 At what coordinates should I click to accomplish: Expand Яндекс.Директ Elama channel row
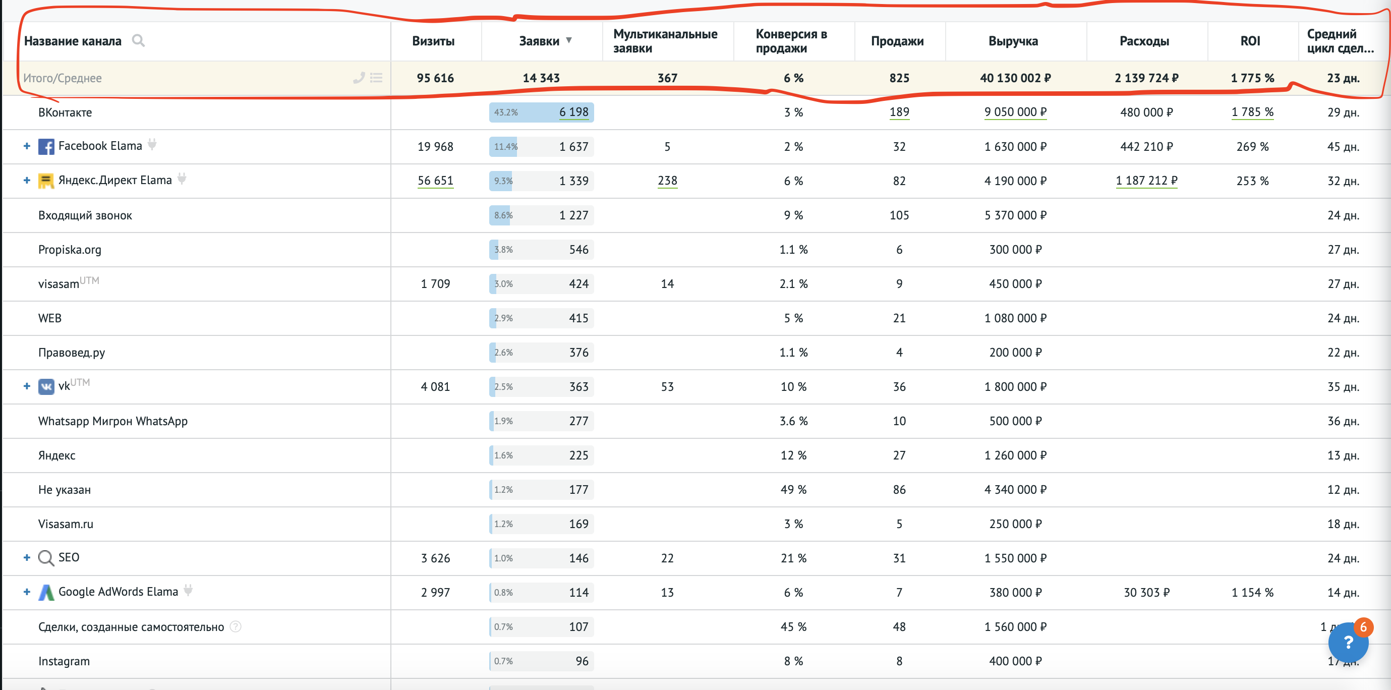coord(26,181)
